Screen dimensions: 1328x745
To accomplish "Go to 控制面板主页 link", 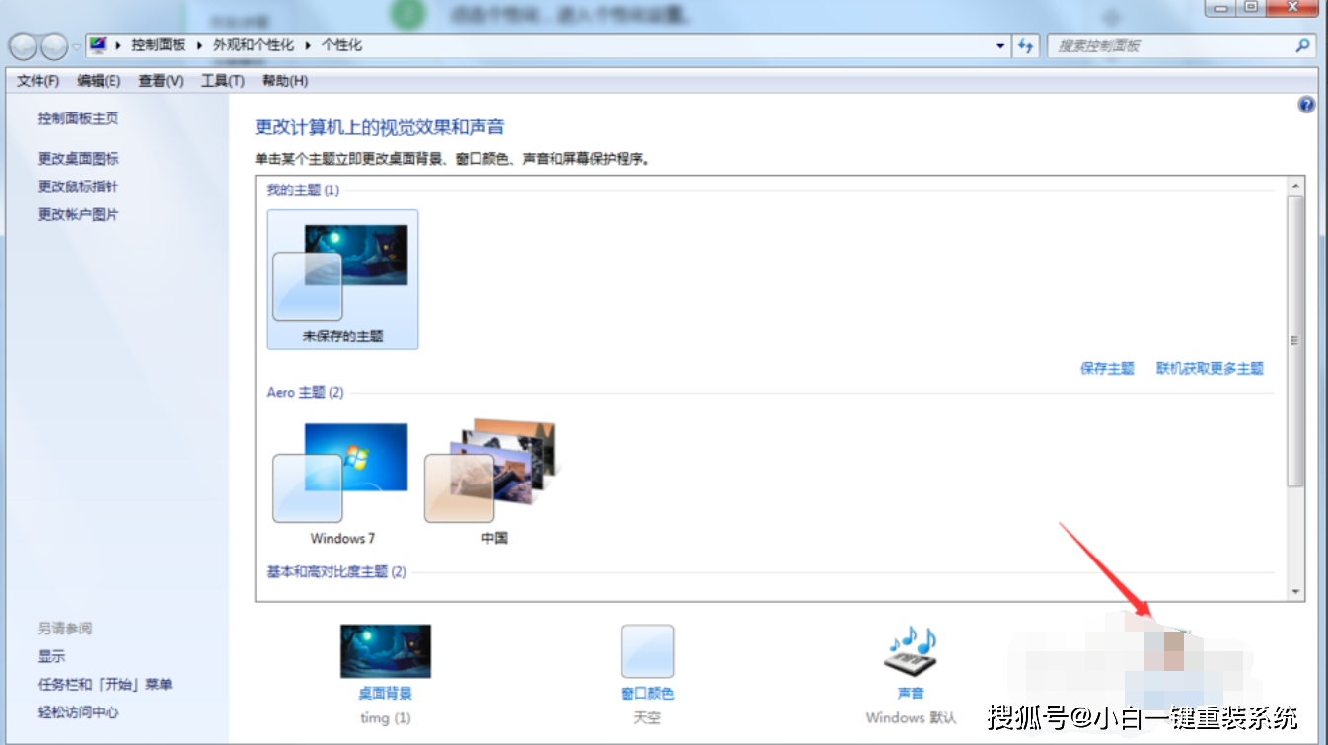I will click(x=78, y=118).
